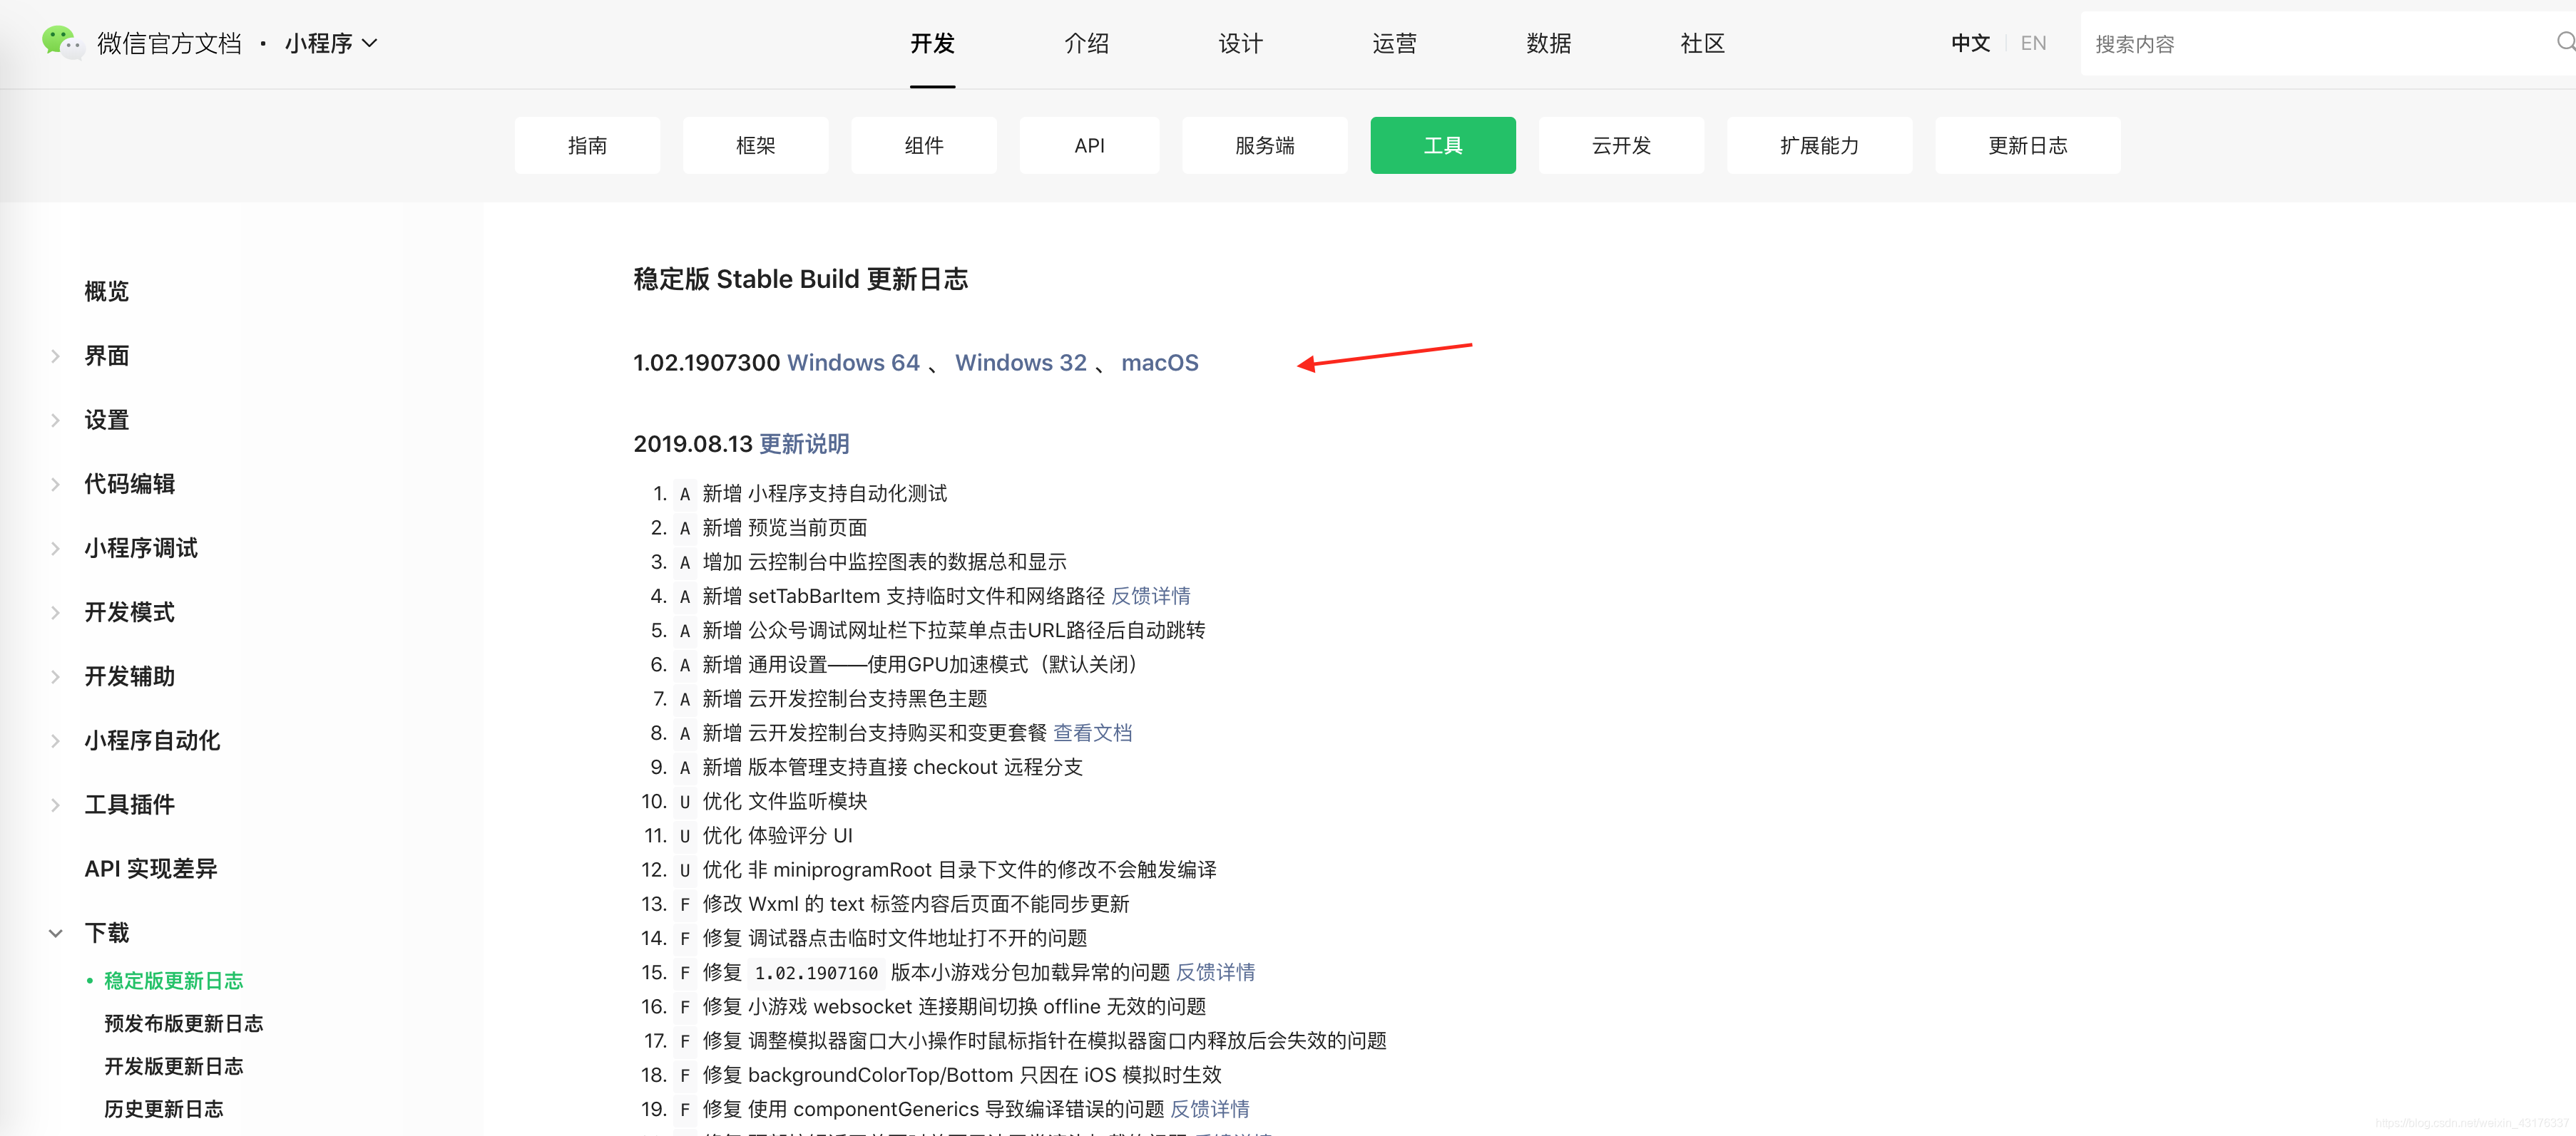Select the 设计 top navigation tab
This screenshot has height=1136, width=2576.
click(x=1240, y=43)
